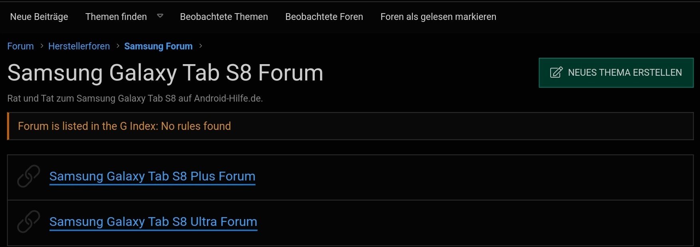
Task: Open the Samsung Forum breadcrumb link
Action: pos(158,46)
